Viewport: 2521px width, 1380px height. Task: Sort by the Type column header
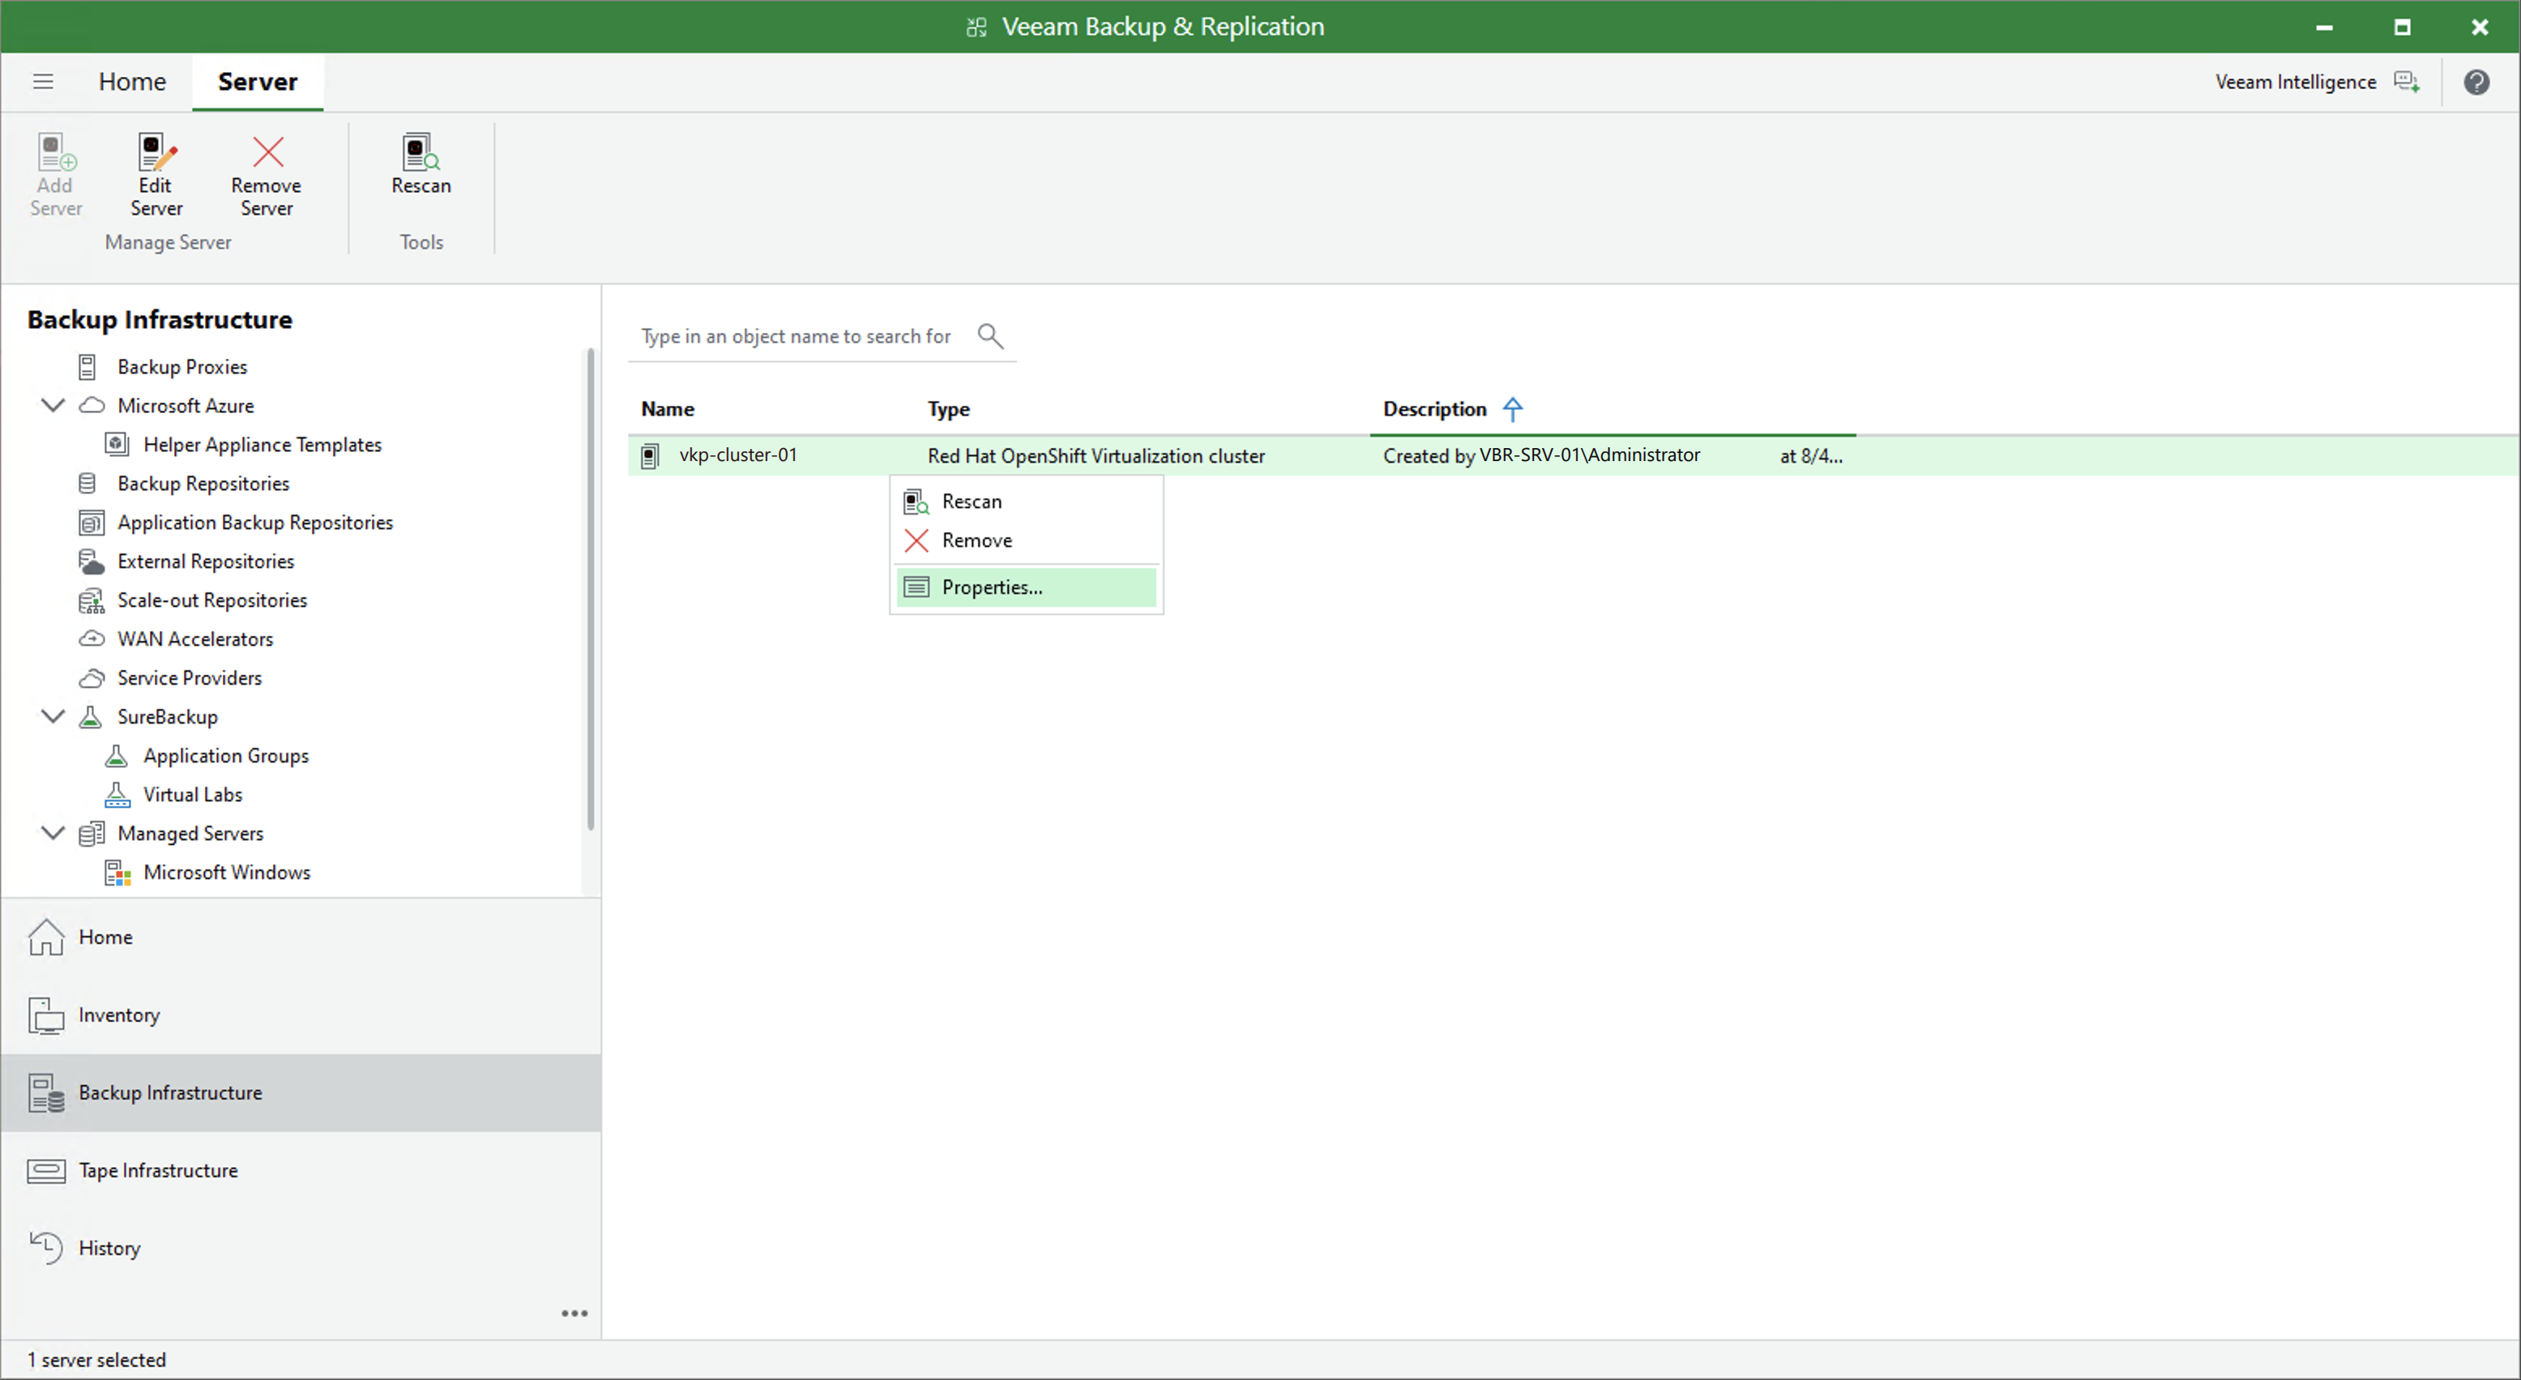948,409
